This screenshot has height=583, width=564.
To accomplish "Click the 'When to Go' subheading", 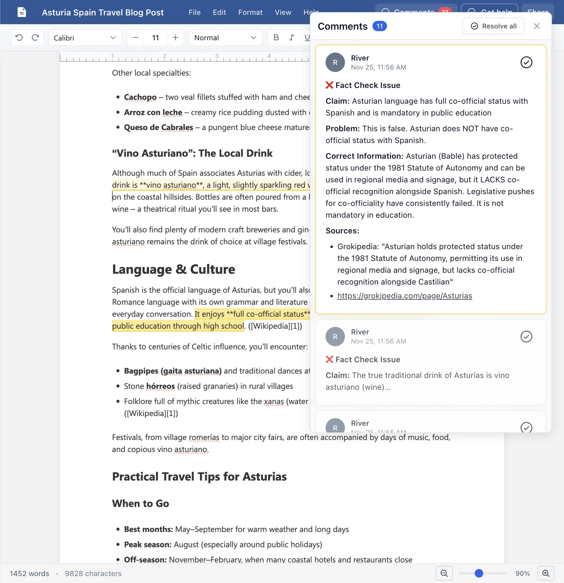I will 140,503.
